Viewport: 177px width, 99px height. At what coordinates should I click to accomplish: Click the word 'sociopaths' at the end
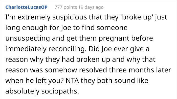(60, 91)
